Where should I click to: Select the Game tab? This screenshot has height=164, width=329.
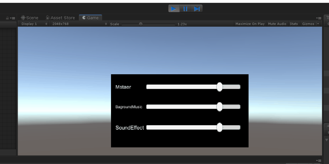tap(91, 18)
